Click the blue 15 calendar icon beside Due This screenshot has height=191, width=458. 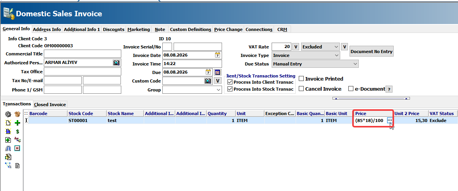tap(218, 72)
